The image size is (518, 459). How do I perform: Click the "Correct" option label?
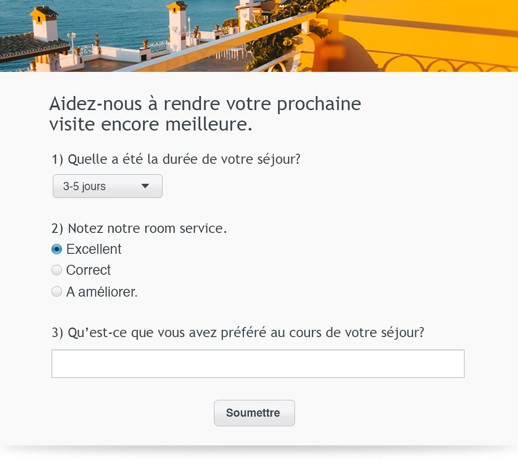88,270
